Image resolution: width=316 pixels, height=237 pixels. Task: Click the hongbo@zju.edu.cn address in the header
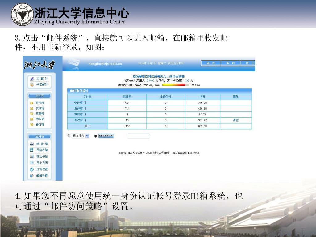tap(105, 64)
